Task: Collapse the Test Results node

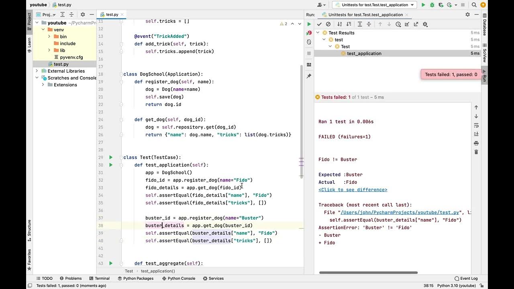Action: (318, 33)
